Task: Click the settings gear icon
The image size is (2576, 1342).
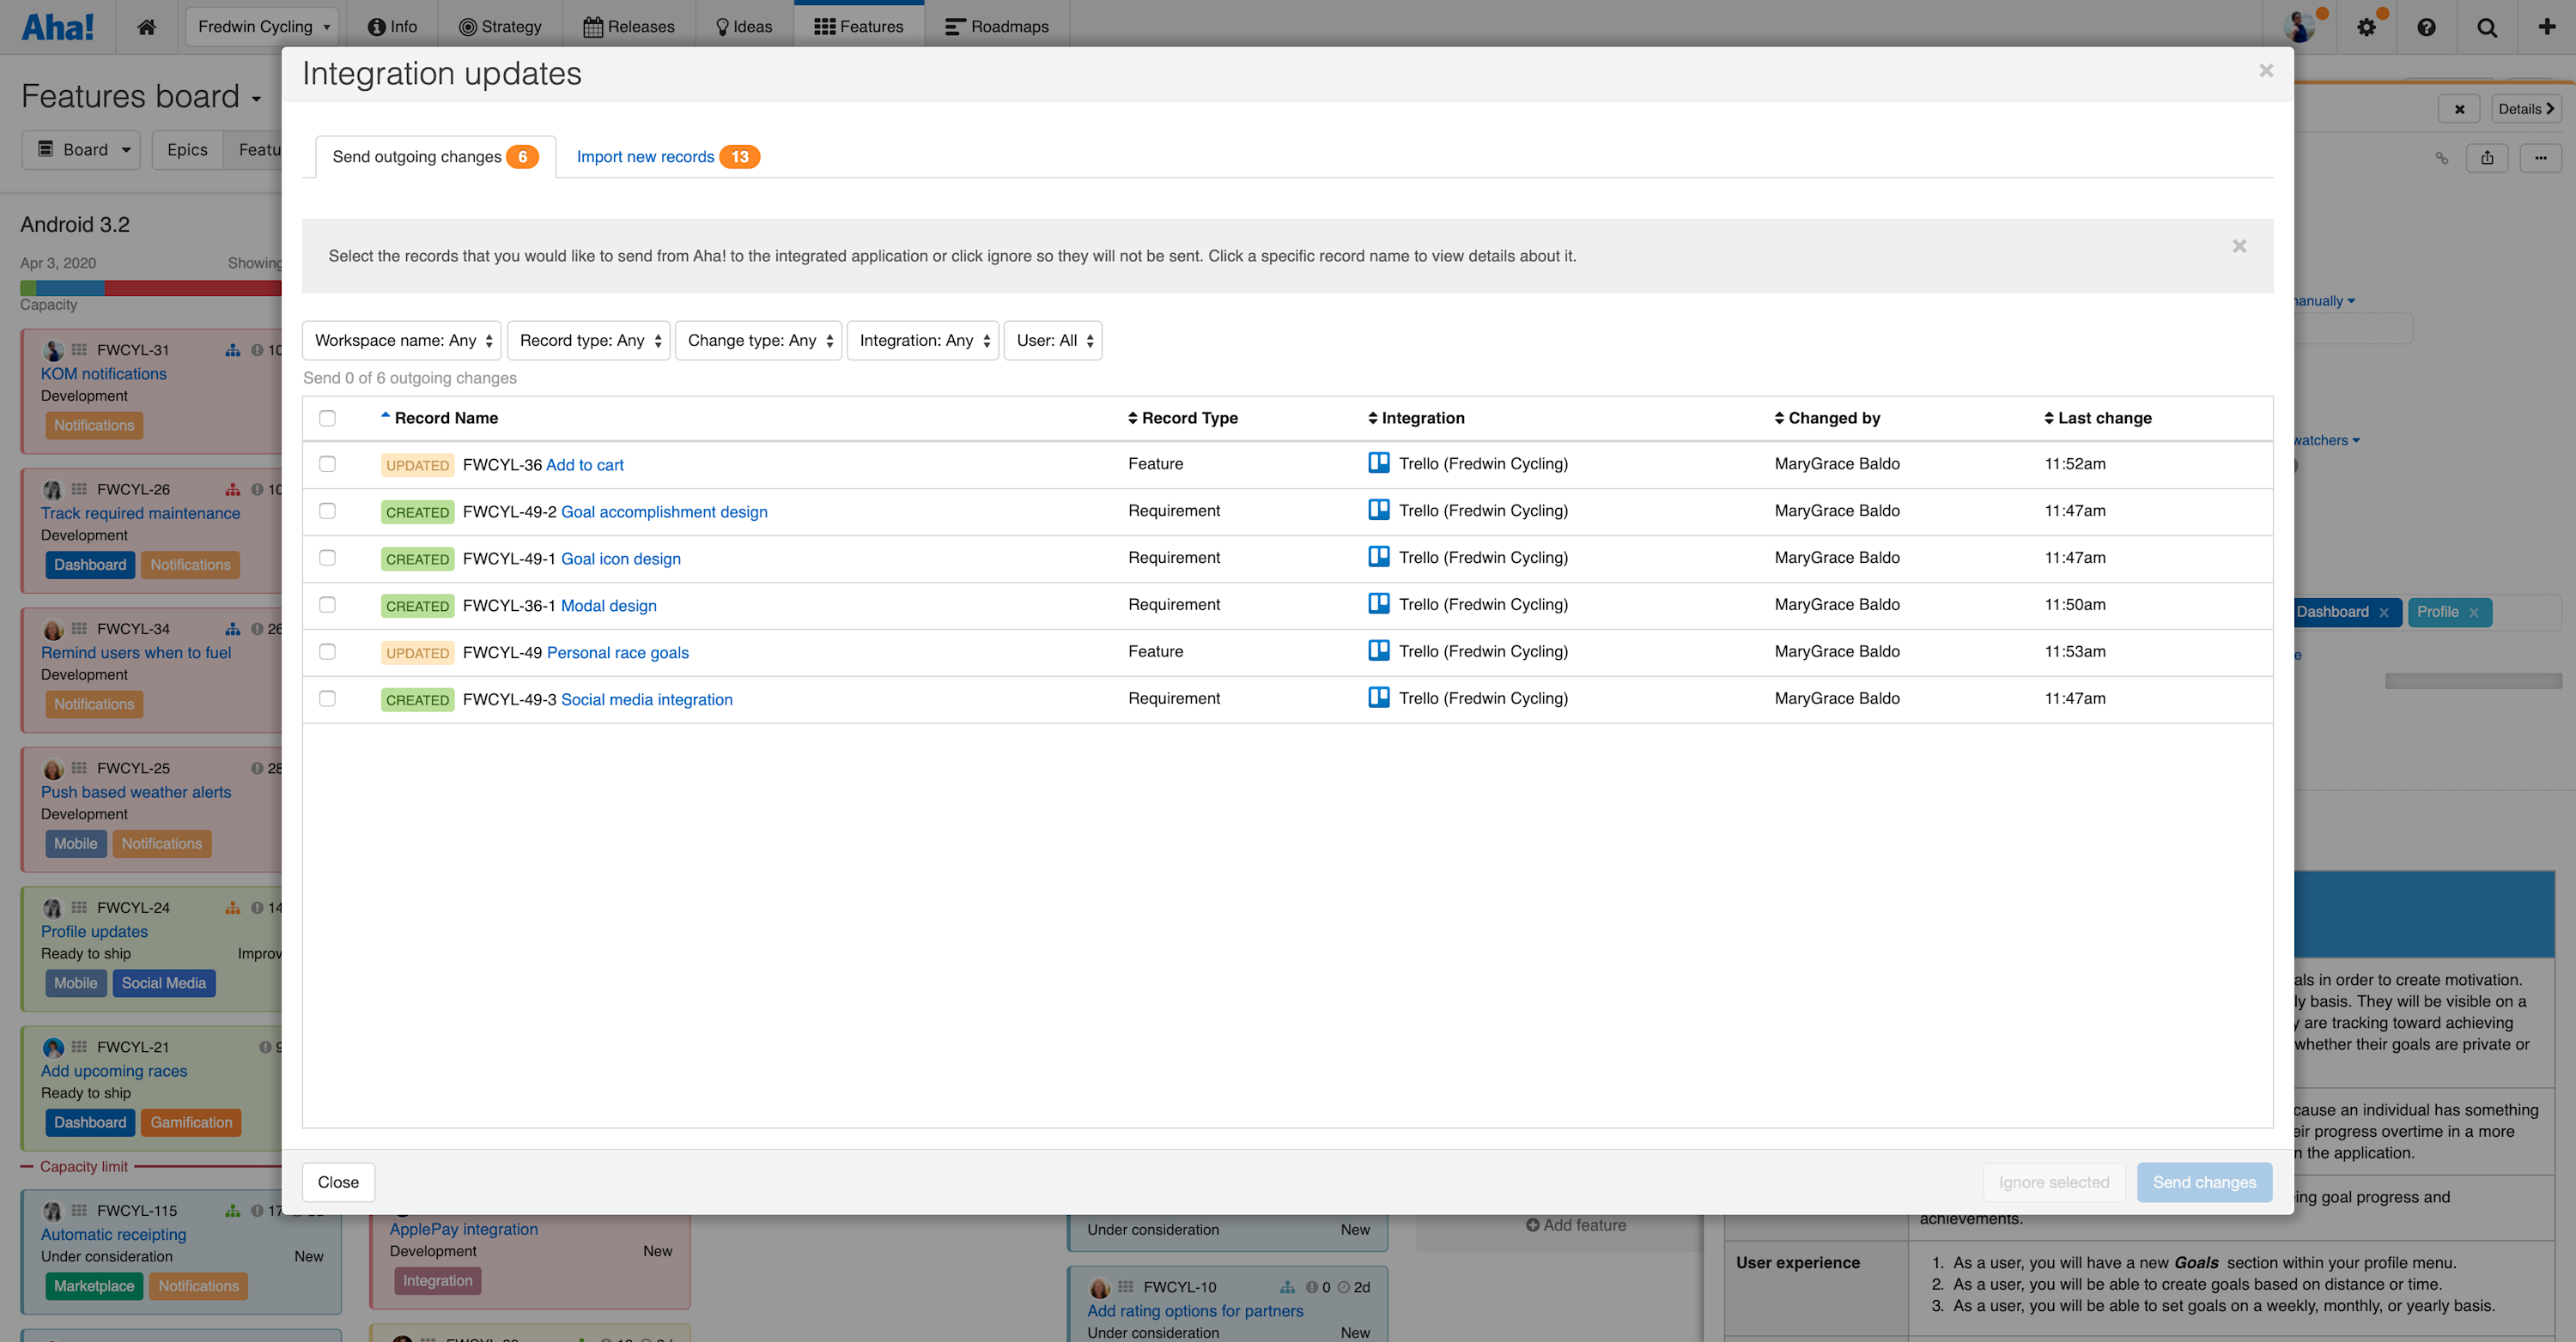Action: (2367, 26)
